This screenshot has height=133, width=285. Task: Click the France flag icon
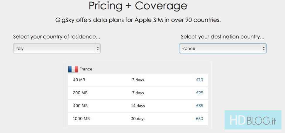pyautogui.click(x=73, y=69)
